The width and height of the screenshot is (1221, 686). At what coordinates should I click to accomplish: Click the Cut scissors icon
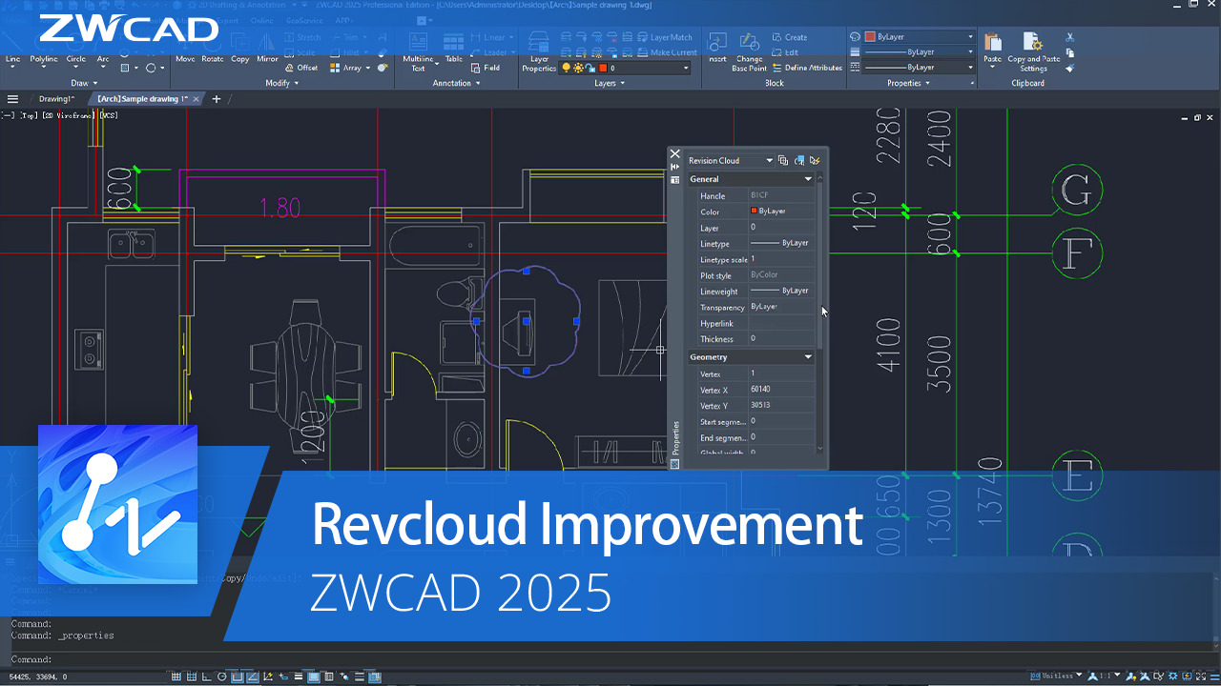[1070, 38]
